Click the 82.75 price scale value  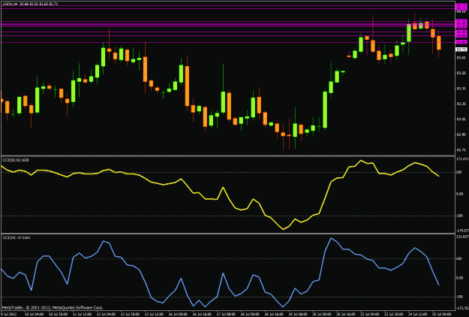(461, 149)
